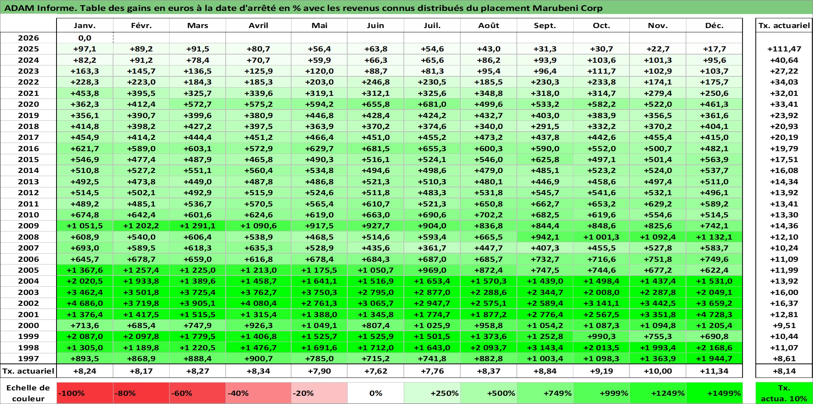Viewport: 813px width, 404px height.
Task: Select the '+560,4' cell in 2014
Action: point(258,170)
